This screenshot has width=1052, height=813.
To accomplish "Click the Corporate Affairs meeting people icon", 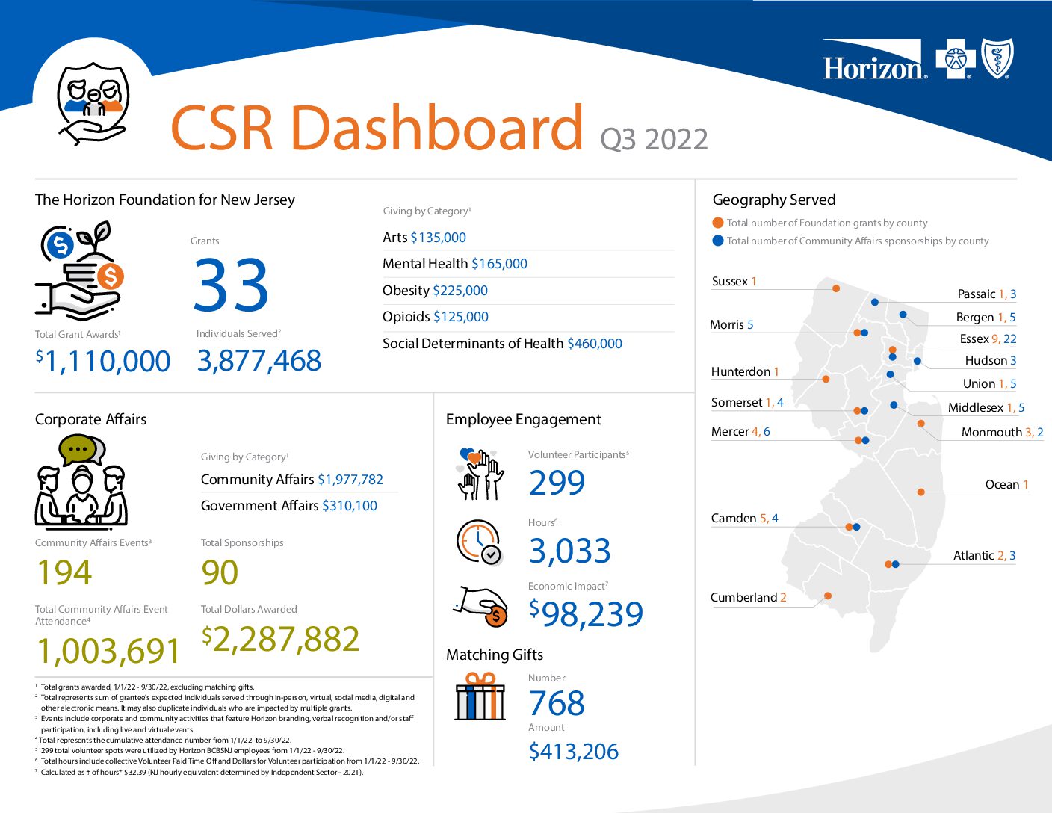I will (81, 483).
